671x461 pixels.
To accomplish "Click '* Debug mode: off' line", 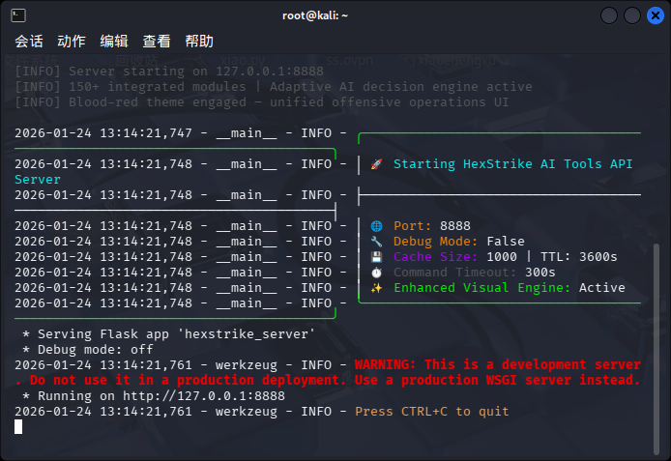I will tap(88, 350).
